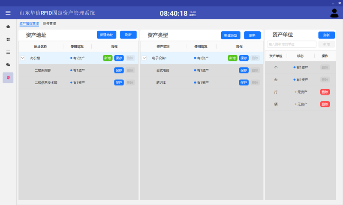
Task: Close the application window
Action: (x=340, y=3)
